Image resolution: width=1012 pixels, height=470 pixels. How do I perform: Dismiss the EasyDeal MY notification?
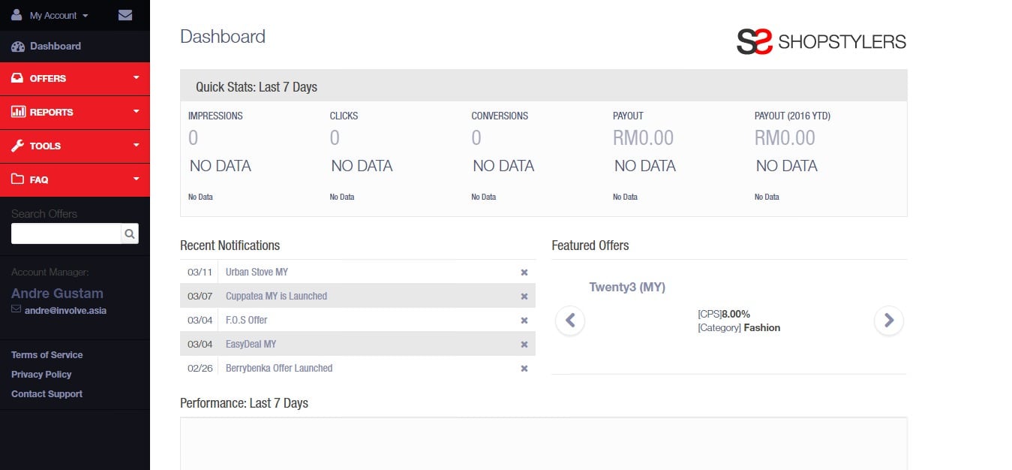[x=524, y=345]
